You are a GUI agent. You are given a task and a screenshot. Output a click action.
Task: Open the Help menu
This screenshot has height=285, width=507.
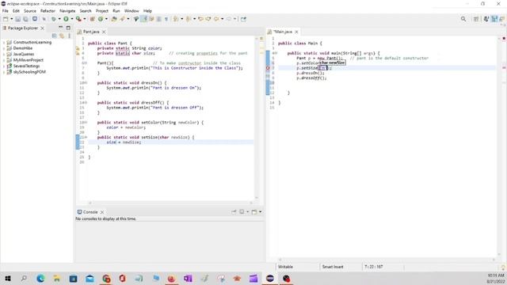147,11
